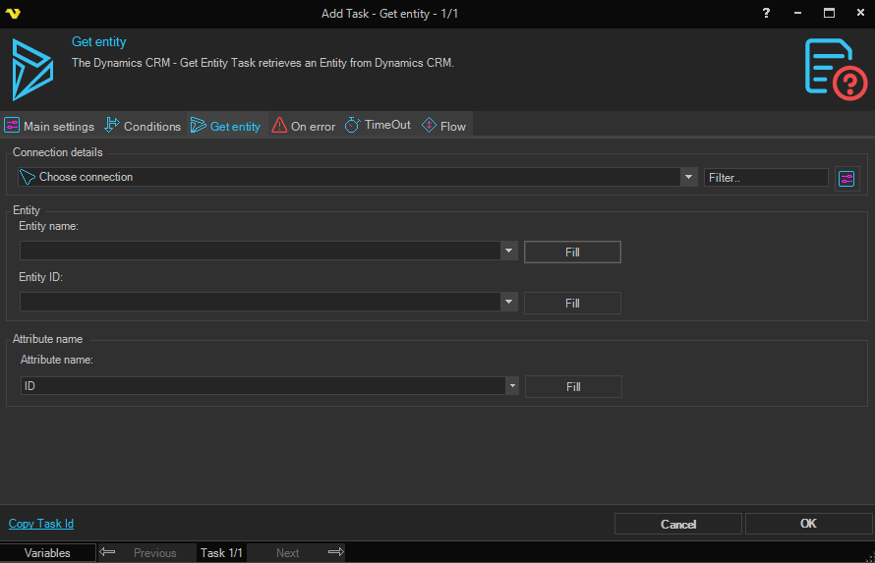Click the Dynamics CRM logo in header
Image resolution: width=875 pixels, height=563 pixels.
(x=32, y=69)
